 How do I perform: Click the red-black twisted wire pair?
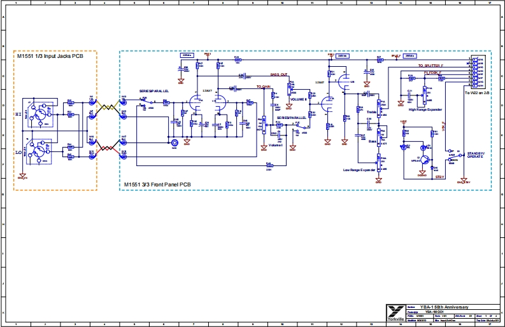(108, 150)
